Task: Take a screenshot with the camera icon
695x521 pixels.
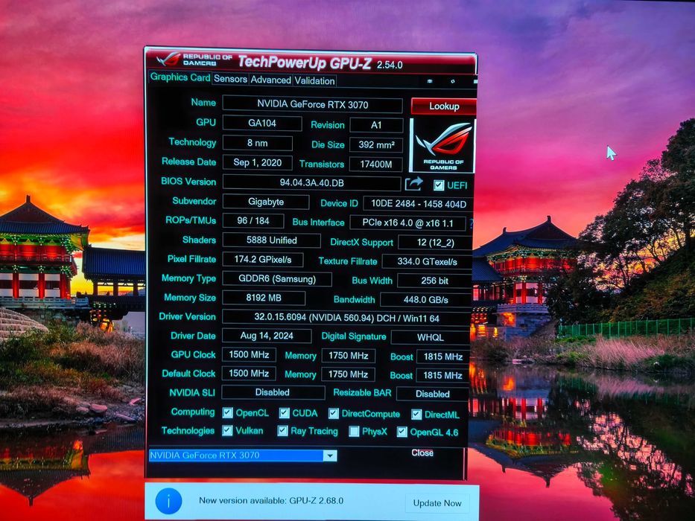Action: [x=430, y=81]
